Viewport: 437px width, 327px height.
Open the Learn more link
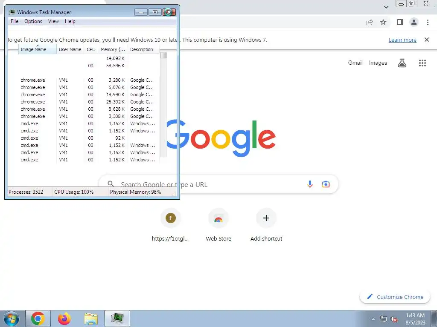pos(402,40)
